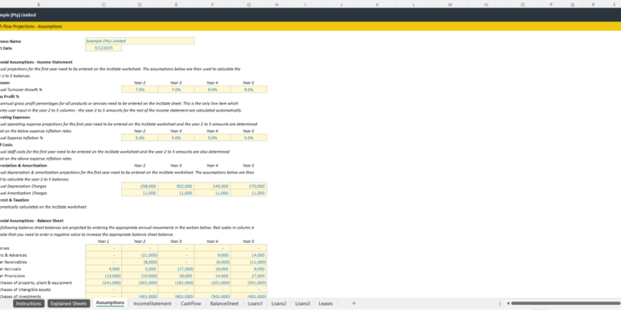This screenshot has width=621, height=310.
Task: Click column G header
Action: tap(249, 4)
